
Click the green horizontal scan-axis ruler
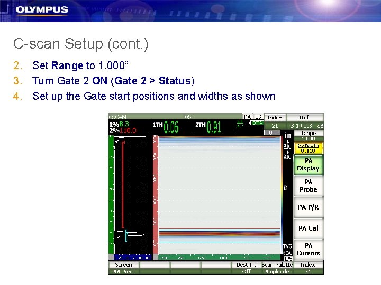point(220,257)
